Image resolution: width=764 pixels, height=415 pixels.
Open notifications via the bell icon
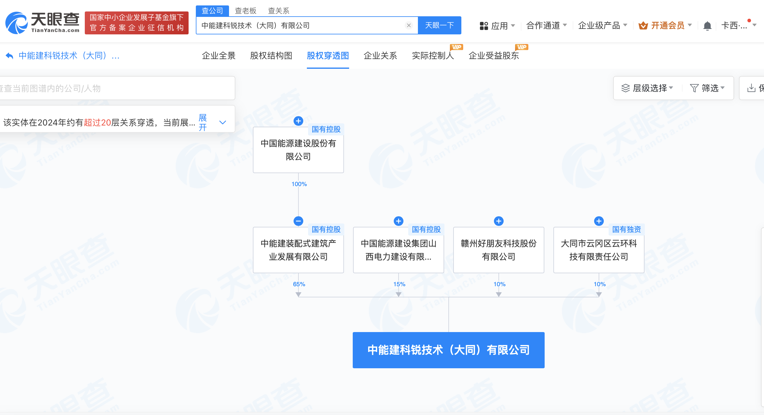[707, 26]
